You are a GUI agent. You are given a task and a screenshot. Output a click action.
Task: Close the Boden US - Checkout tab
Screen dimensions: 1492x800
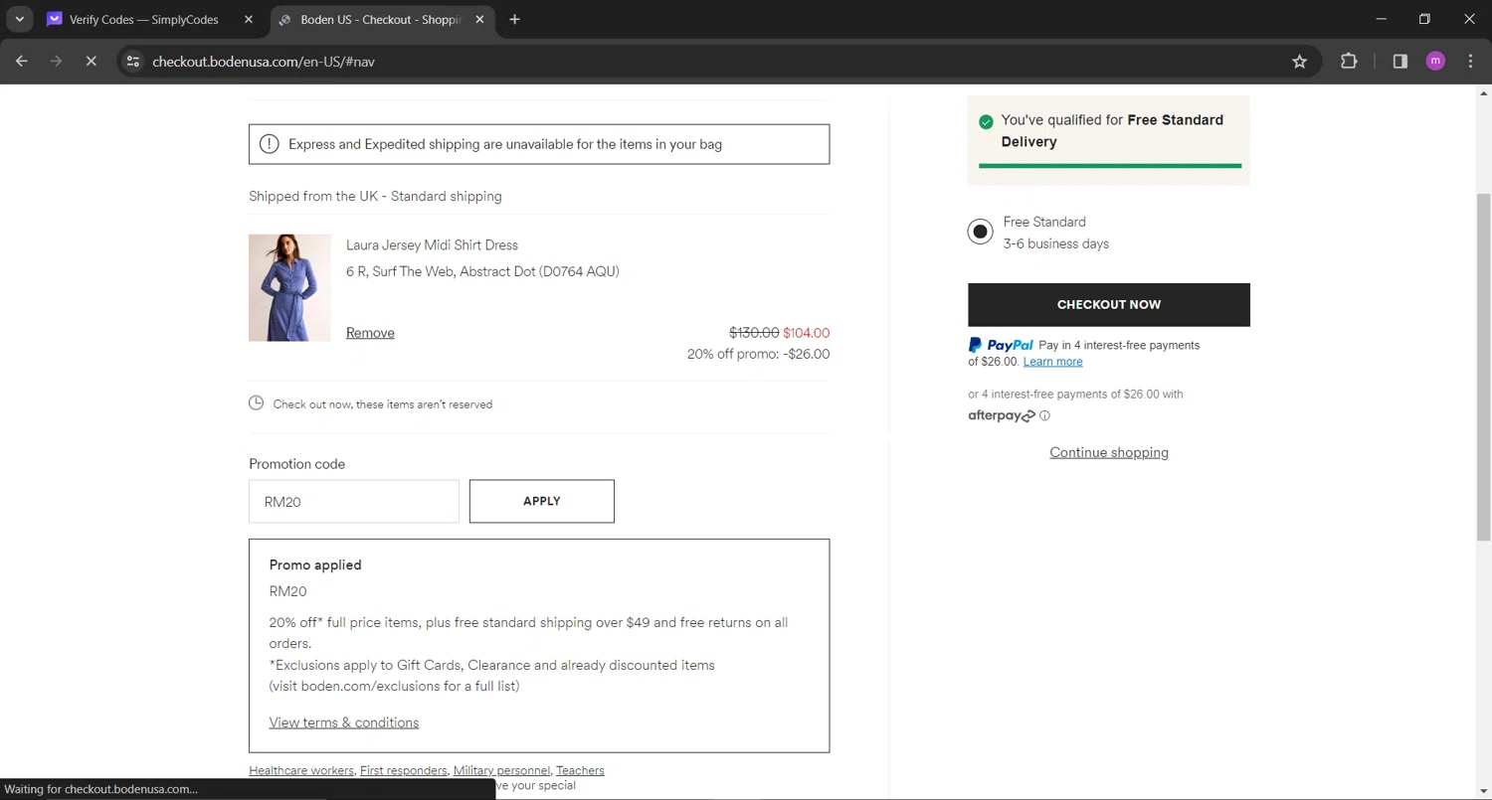coord(479,19)
